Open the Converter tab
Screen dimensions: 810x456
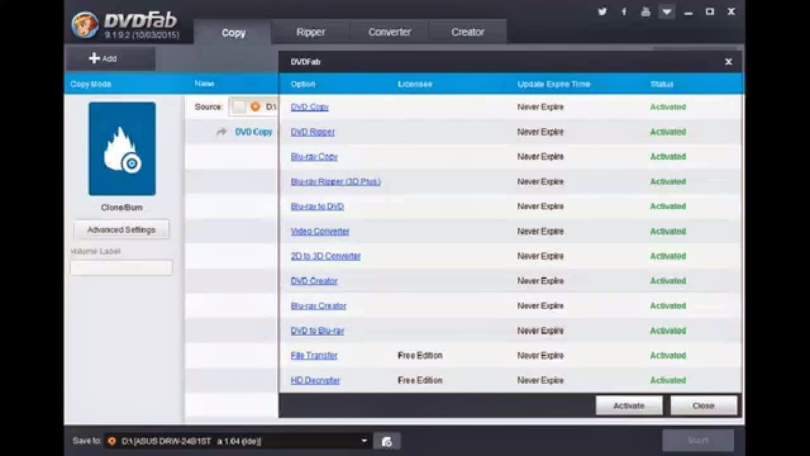[390, 32]
